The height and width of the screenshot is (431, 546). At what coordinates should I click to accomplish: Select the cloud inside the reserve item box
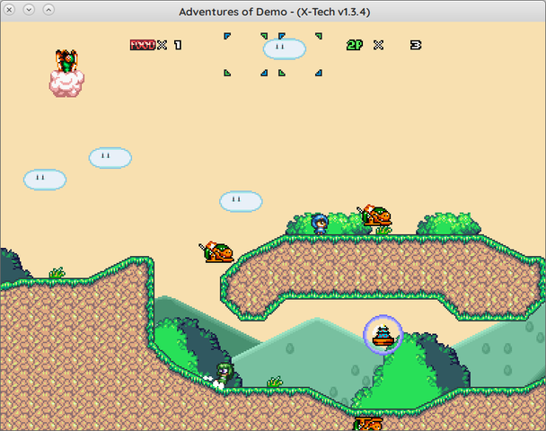point(284,49)
